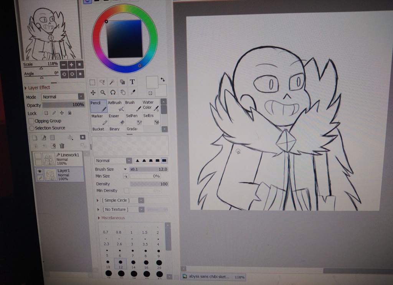This screenshot has width=393, height=285.
Task: Rotate the view clockwise
Action: (72, 74)
